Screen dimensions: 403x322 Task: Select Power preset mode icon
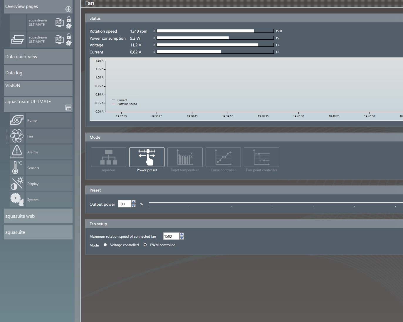click(x=147, y=157)
